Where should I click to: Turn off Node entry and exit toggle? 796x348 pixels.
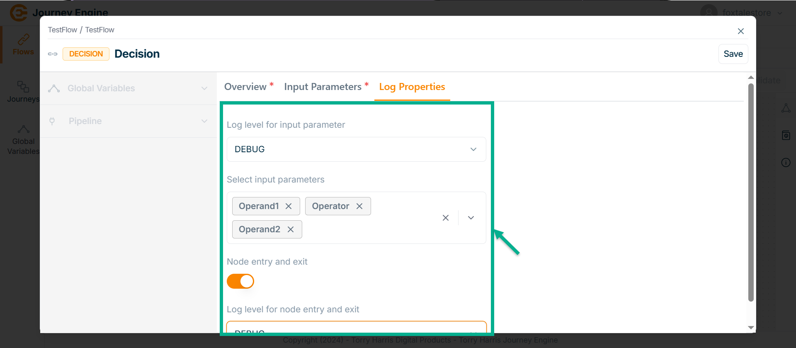point(240,281)
